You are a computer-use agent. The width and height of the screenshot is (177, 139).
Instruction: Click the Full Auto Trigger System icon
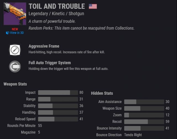pos(15,66)
